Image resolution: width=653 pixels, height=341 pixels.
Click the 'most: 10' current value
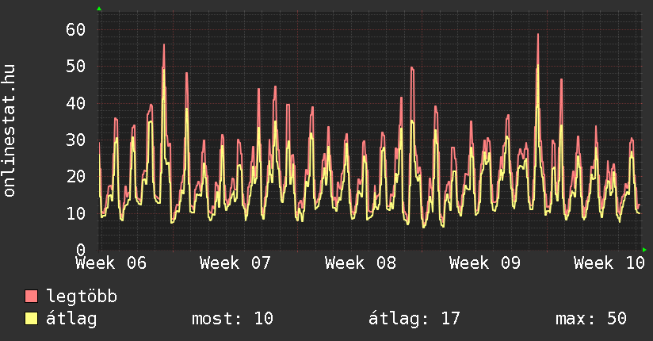coord(232,319)
